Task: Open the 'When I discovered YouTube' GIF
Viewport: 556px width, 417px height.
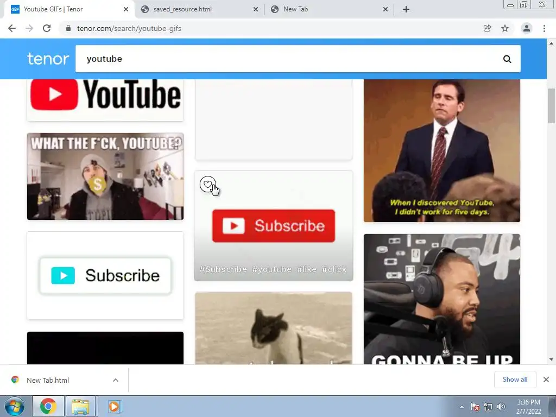Action: coord(442,151)
